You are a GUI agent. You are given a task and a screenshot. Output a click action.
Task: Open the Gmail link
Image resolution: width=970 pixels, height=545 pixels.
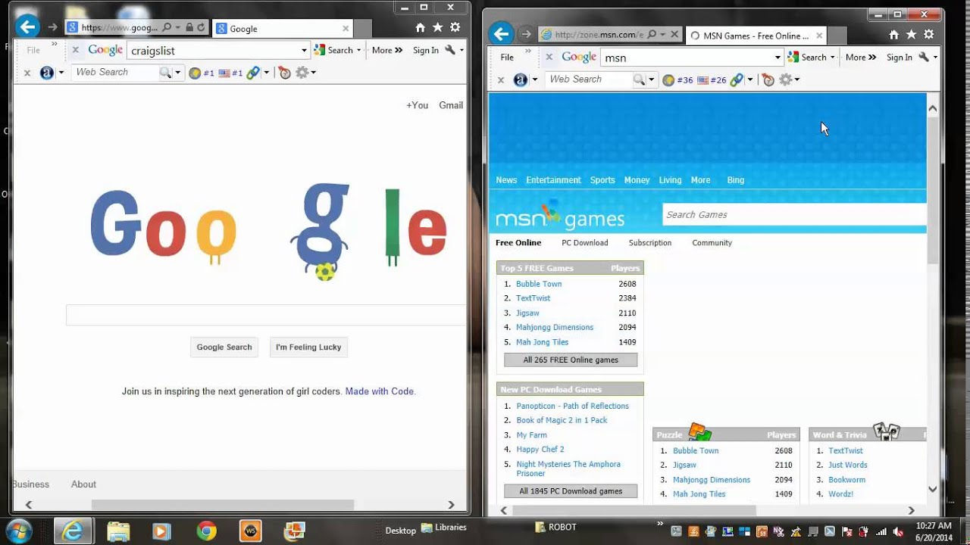pyautogui.click(x=451, y=105)
